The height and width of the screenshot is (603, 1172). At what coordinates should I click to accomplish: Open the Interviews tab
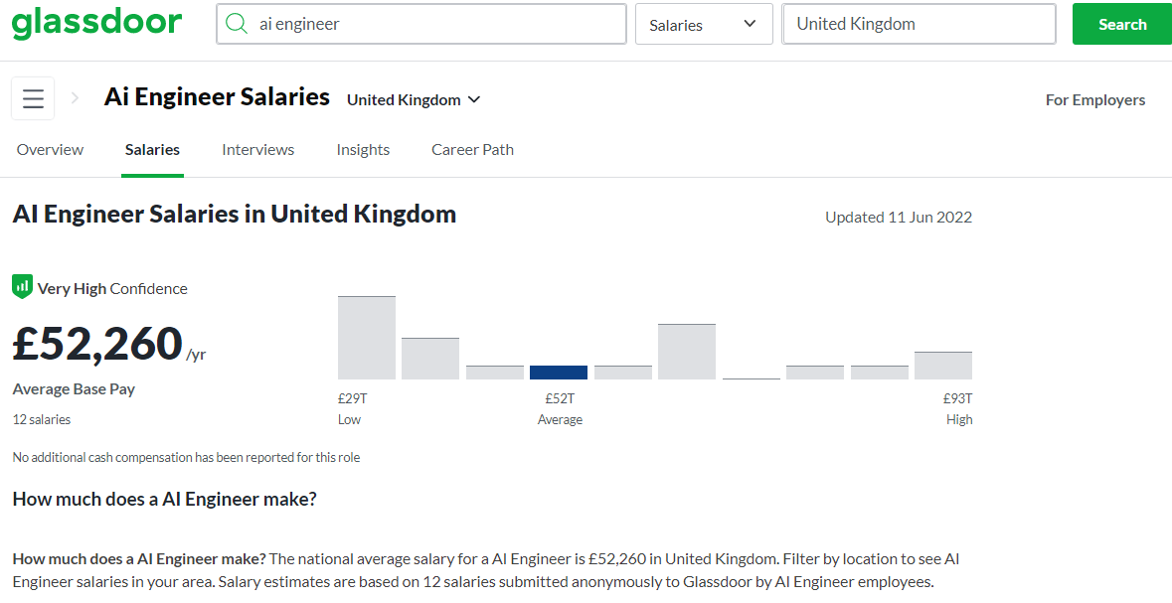257,150
